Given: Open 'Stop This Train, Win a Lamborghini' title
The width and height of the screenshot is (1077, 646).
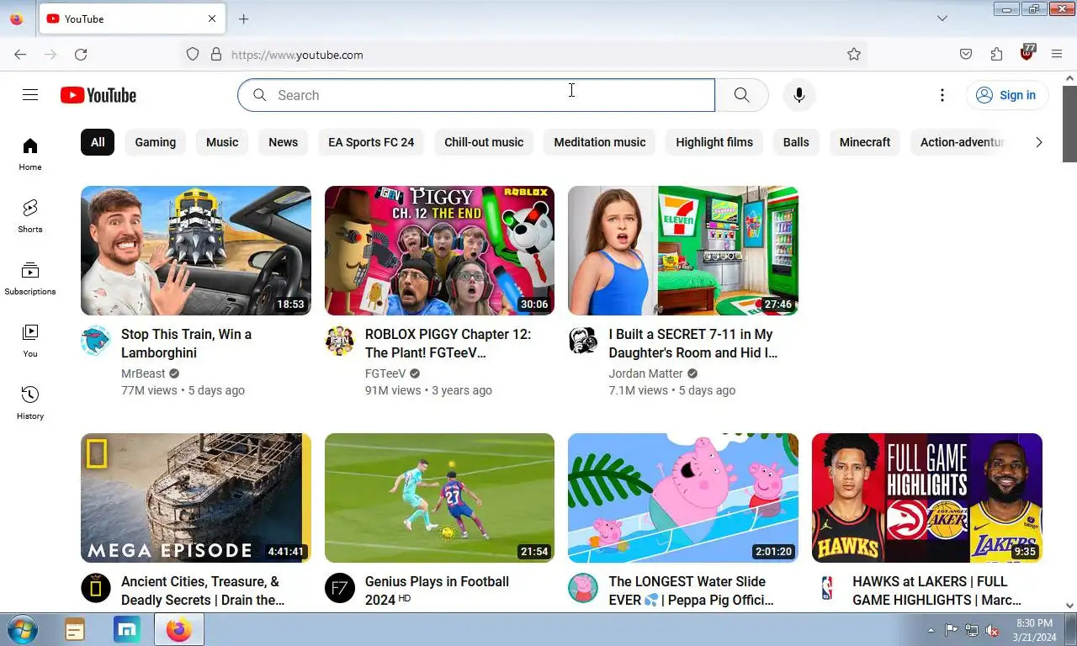Looking at the screenshot, I should [x=186, y=343].
